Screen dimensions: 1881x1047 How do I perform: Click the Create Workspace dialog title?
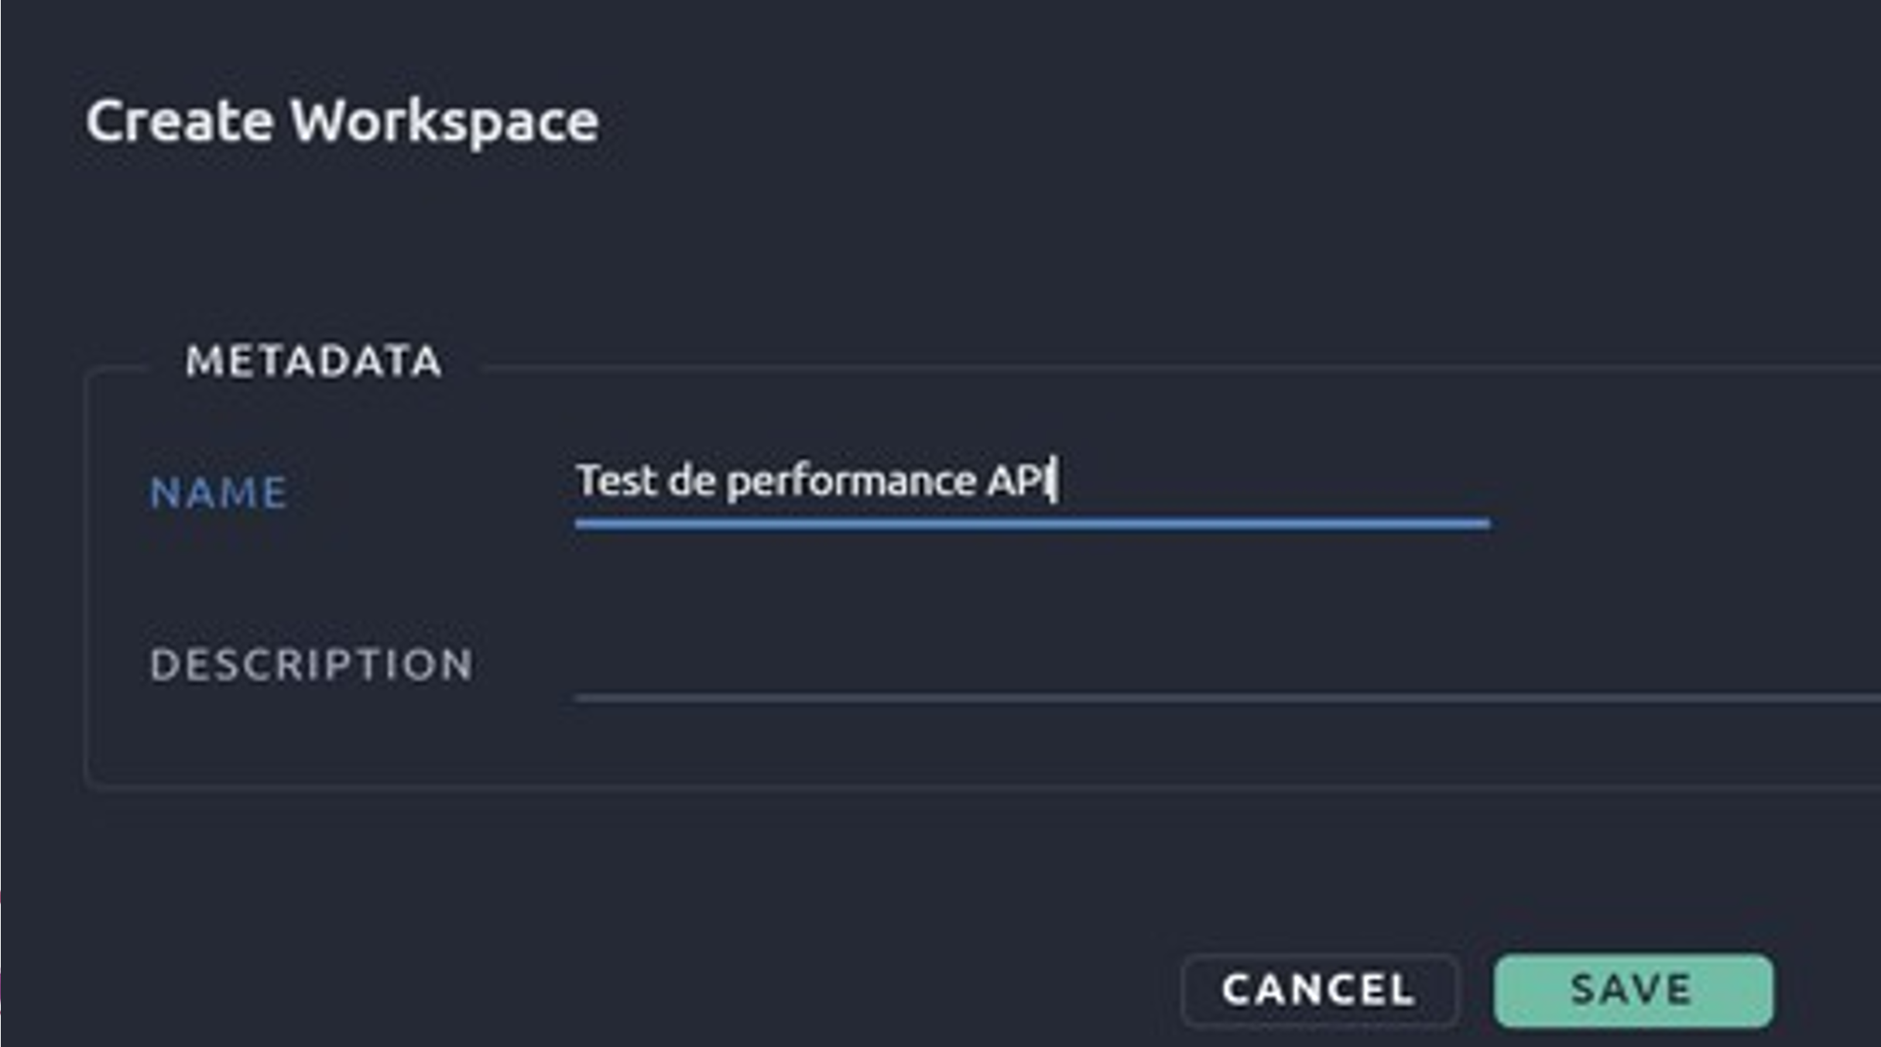pos(341,121)
